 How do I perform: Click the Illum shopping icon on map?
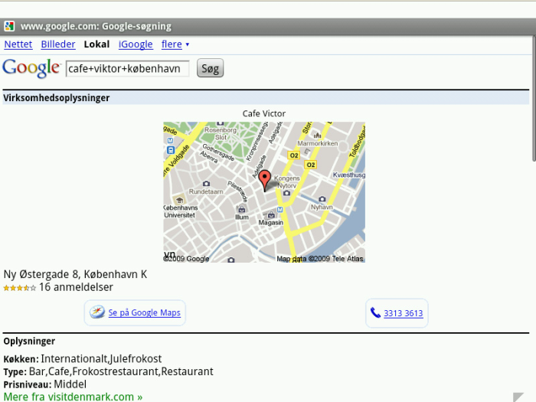[242, 208]
